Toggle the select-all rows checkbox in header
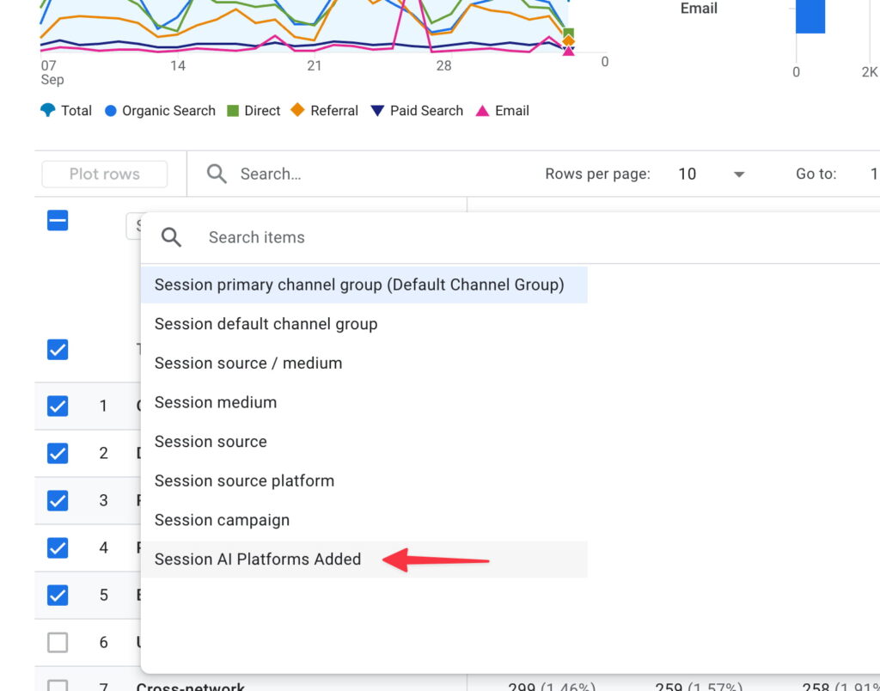The width and height of the screenshot is (880, 691). (x=58, y=221)
